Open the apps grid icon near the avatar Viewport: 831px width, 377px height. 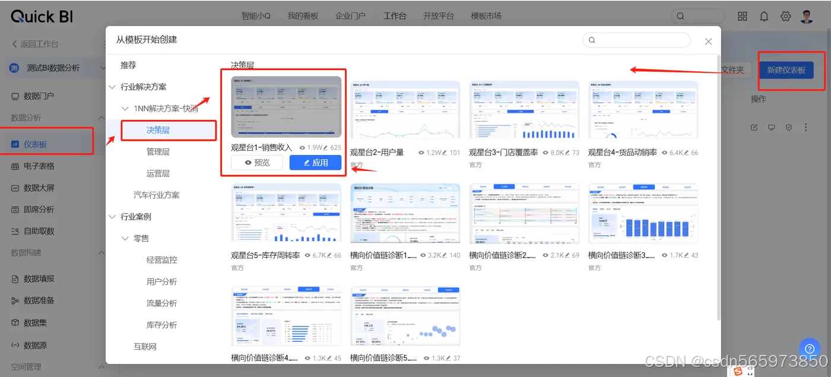tap(742, 16)
